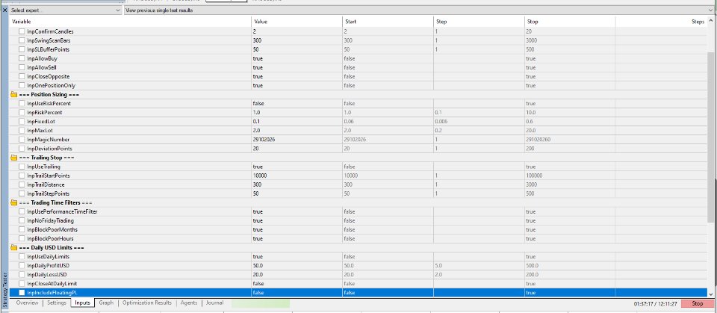Screen dimensions: 717x313
Task: Click the Stop column header
Action: (x=570, y=22)
